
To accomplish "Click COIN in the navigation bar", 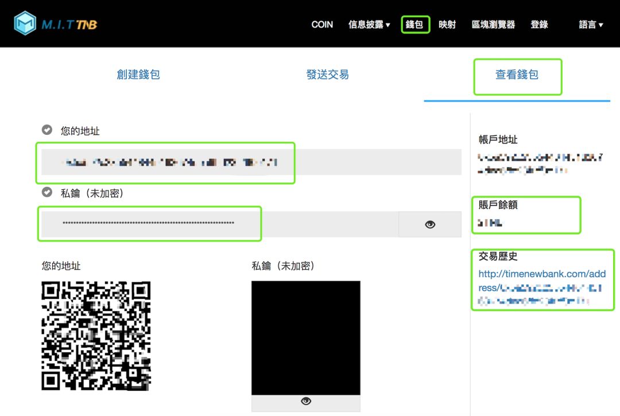I will 322,24.
